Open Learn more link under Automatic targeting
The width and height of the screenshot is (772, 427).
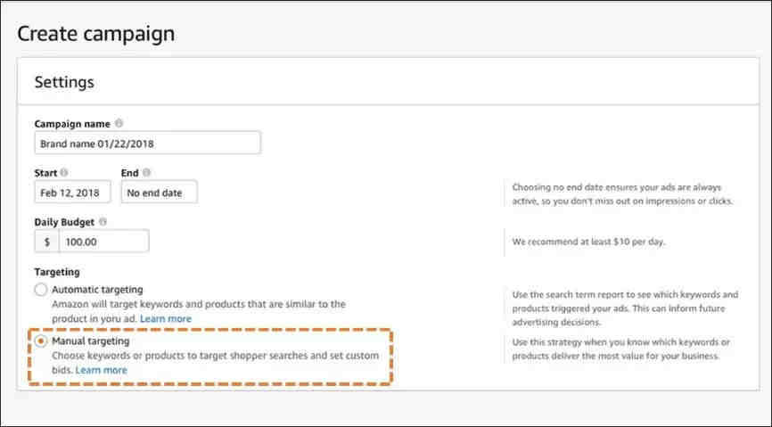point(166,318)
